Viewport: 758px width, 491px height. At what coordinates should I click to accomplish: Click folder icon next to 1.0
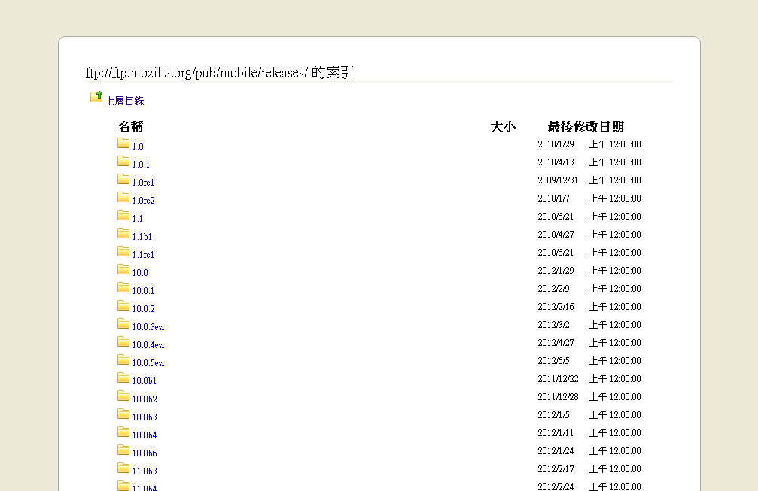click(123, 143)
